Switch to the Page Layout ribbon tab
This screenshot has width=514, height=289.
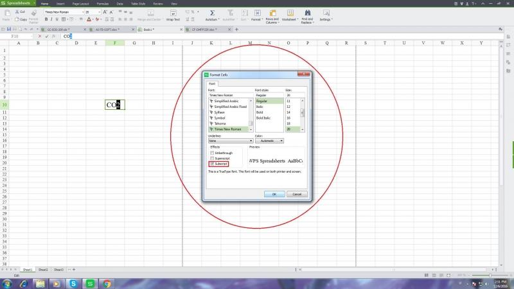[x=80, y=3]
